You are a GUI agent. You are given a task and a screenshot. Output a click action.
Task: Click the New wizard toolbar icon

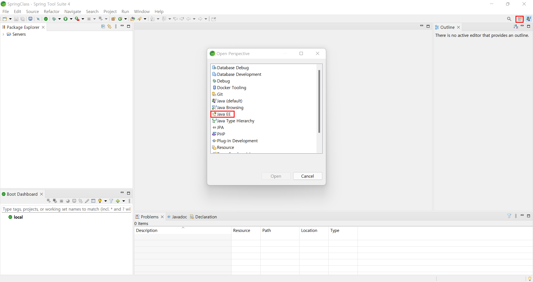(x=5, y=19)
